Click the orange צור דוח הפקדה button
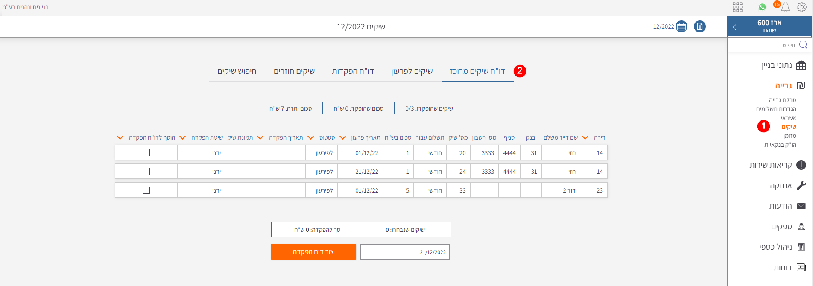This screenshot has height=286, width=813. [313, 252]
